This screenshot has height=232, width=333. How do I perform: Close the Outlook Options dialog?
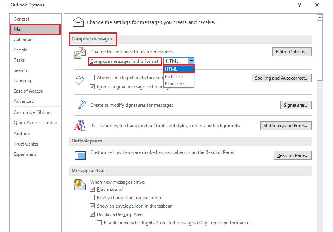coord(317,5)
